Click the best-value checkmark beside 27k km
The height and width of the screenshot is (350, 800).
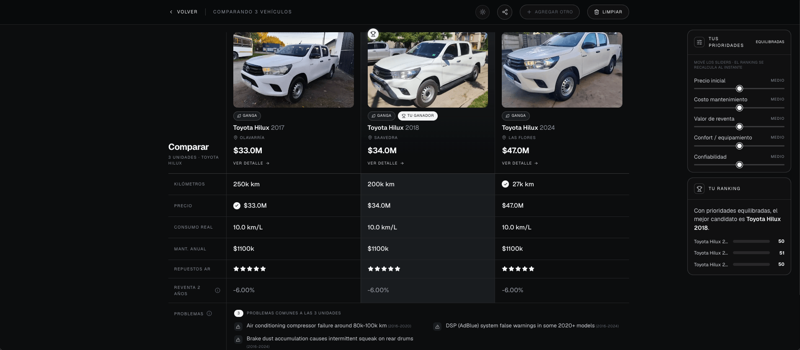505,184
